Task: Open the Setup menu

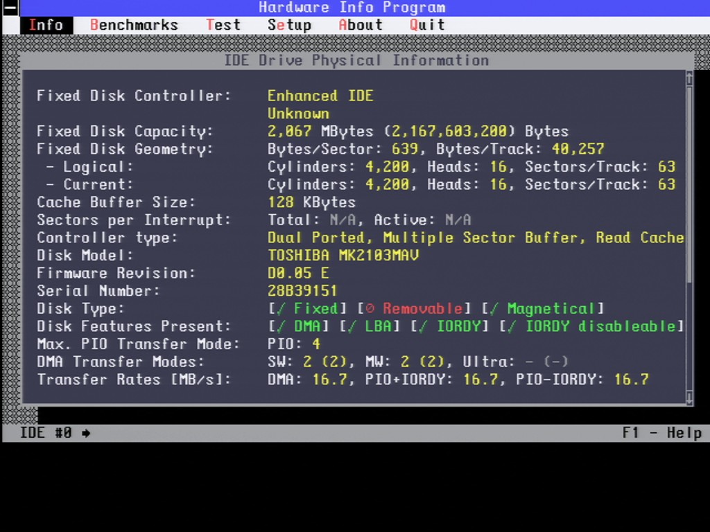Action: pyautogui.click(x=289, y=25)
